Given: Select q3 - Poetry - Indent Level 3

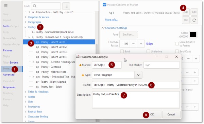Looking at the screenshot, I should [51, 52].
